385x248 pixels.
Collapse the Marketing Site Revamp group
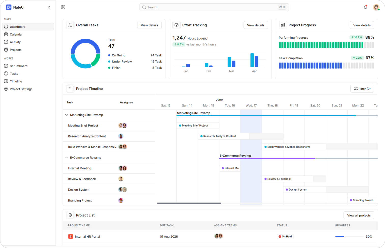point(67,115)
